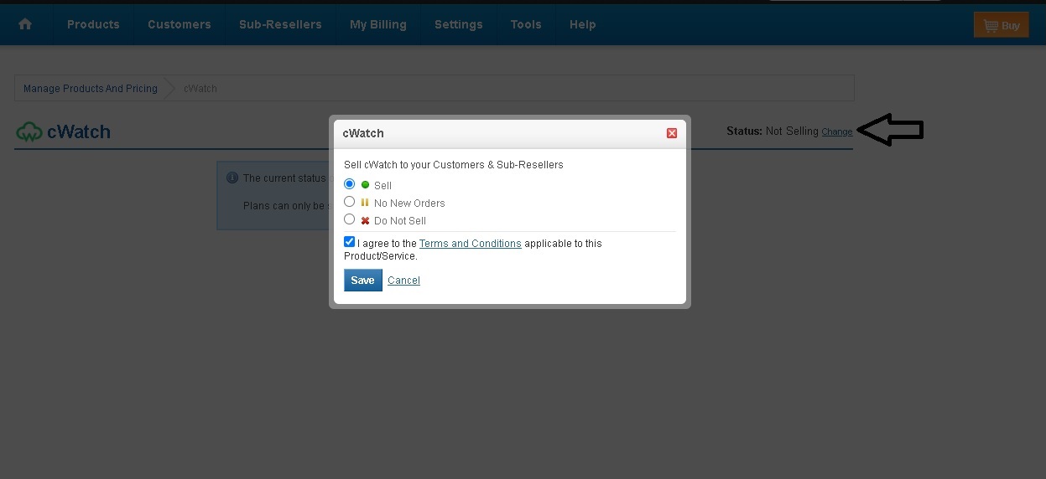
Task: Save the cWatch selling status
Action: [x=362, y=281]
